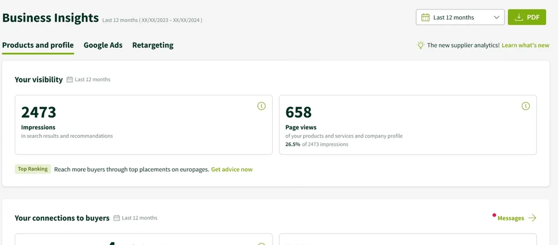Screen dimensions: 558x245
Task: Click the Your visibility section heading
Action: [x=38, y=79]
